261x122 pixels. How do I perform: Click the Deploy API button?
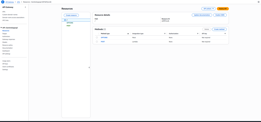[x=223, y=8]
